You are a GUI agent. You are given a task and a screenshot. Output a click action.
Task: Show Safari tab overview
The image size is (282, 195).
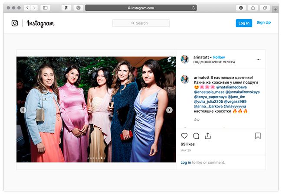[x=264, y=8]
